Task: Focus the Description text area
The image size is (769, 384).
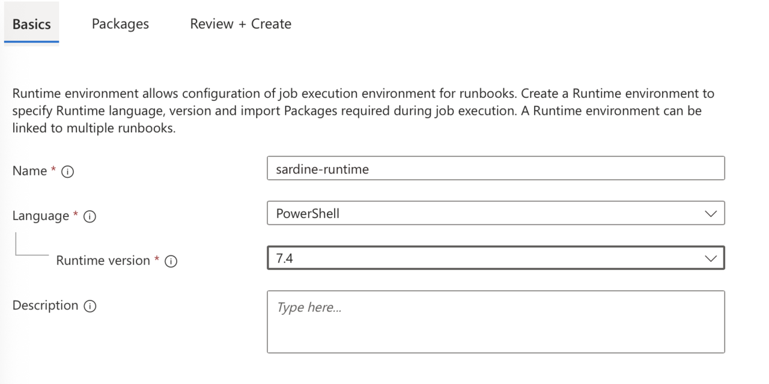Action: point(496,322)
